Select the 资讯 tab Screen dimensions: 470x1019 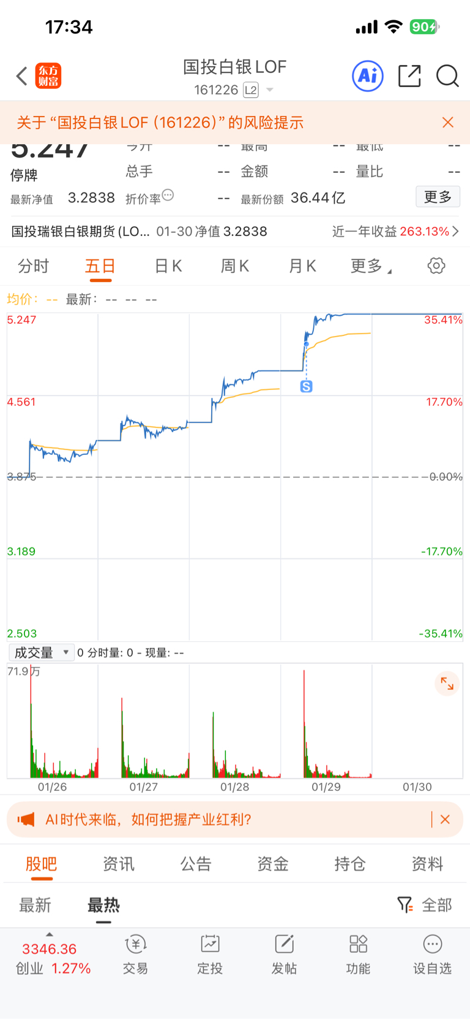click(x=119, y=864)
